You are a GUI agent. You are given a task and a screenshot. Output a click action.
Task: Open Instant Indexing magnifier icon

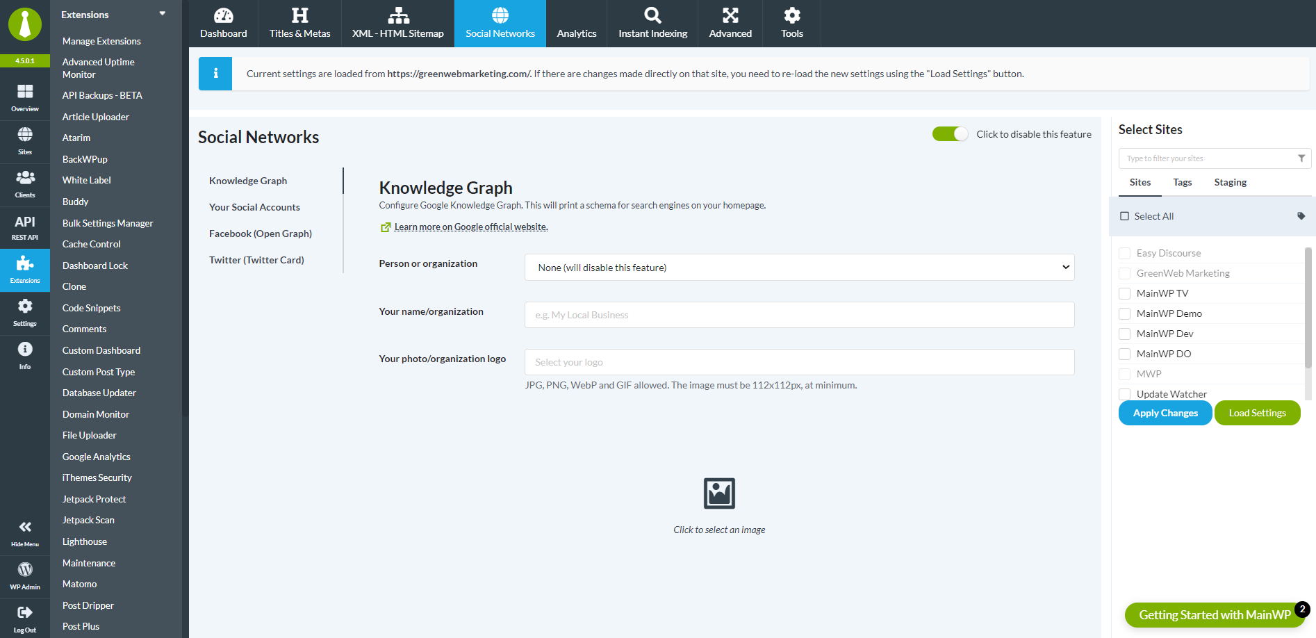point(653,15)
